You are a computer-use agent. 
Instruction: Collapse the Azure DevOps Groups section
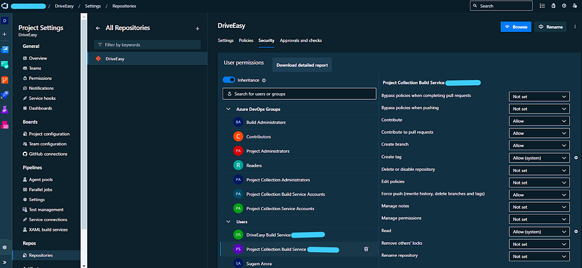(x=228, y=109)
